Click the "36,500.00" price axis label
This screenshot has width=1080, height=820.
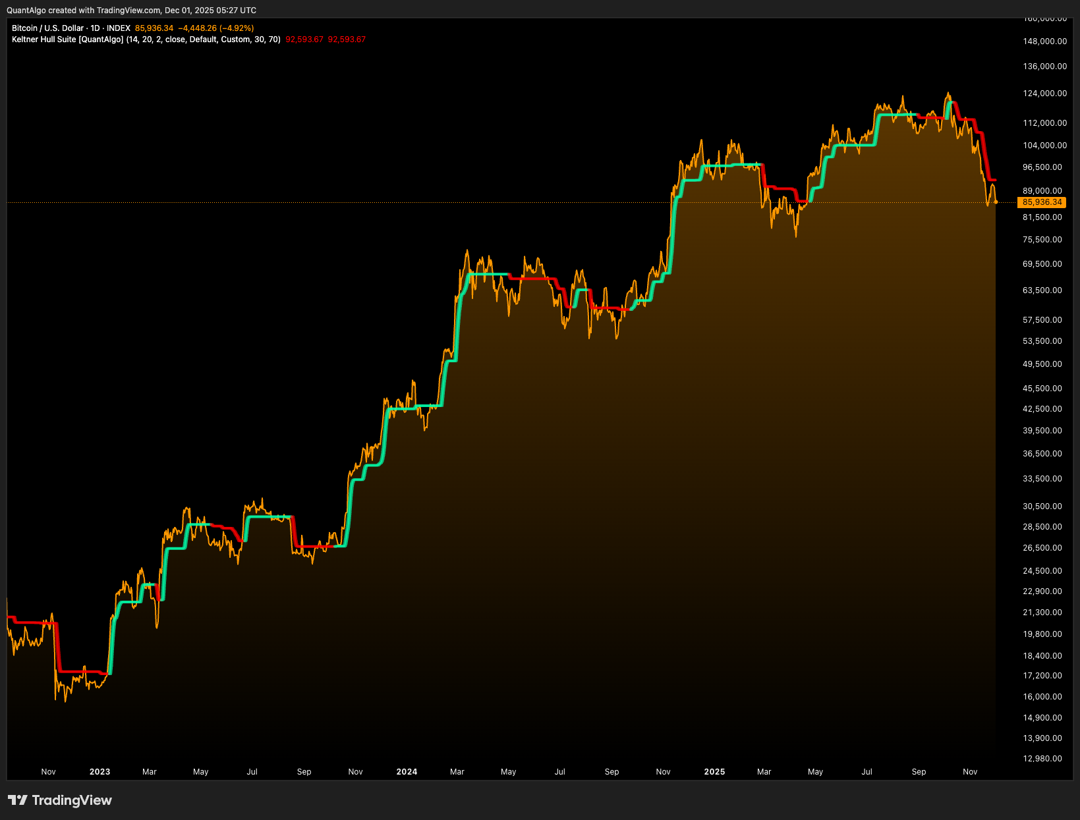(x=1042, y=454)
